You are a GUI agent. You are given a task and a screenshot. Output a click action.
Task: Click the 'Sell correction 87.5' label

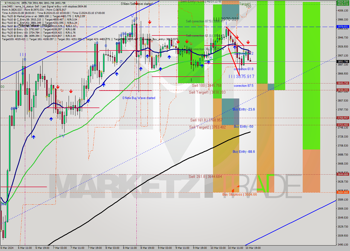(204, 21)
